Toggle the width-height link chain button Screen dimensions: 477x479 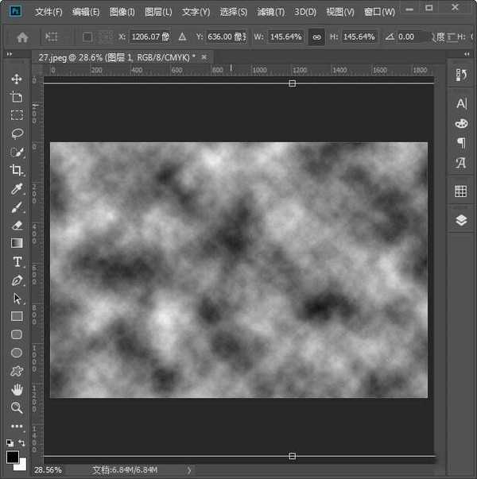[316, 37]
